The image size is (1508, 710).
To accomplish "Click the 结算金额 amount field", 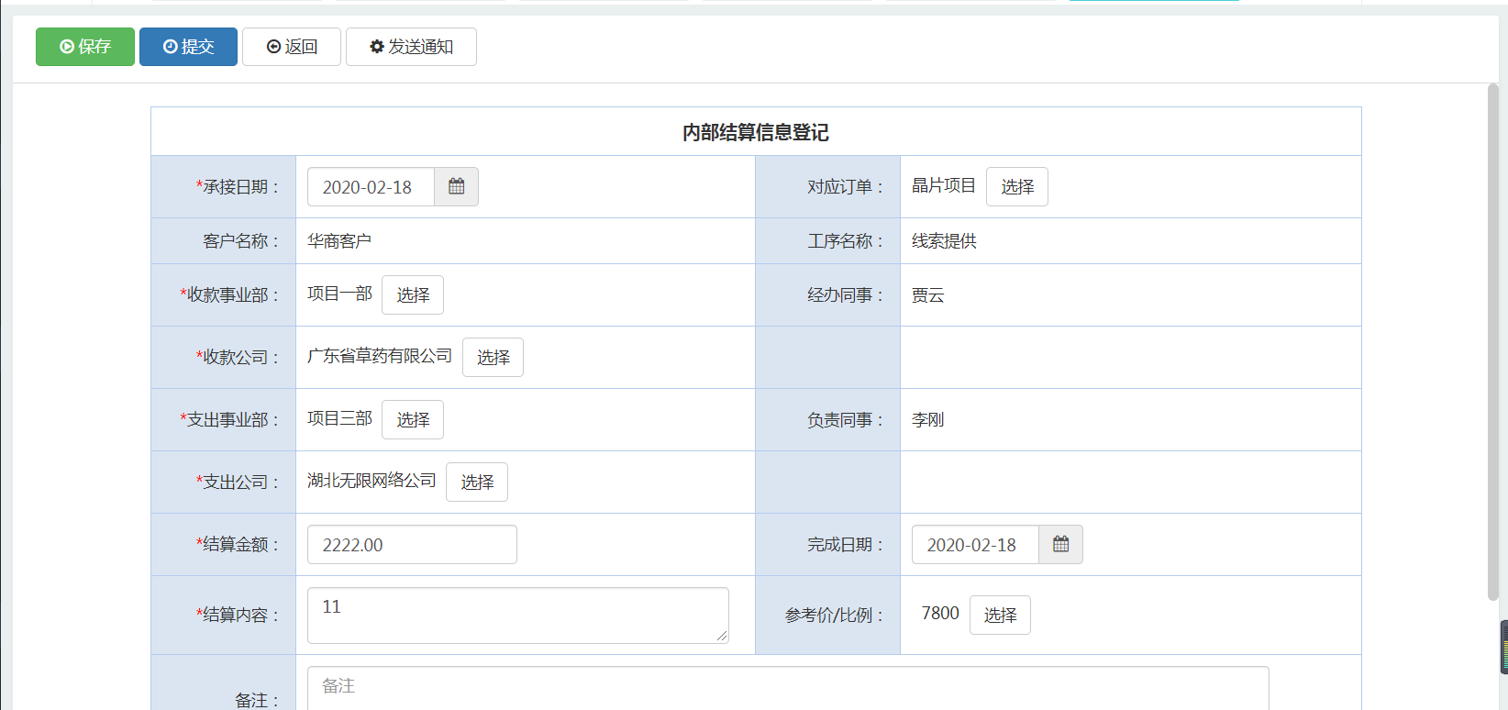I will (x=412, y=545).
